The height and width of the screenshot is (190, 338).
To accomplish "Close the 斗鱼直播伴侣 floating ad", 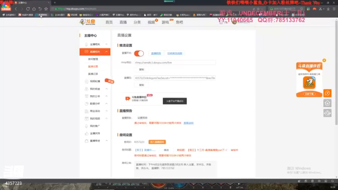I will (324, 60).
